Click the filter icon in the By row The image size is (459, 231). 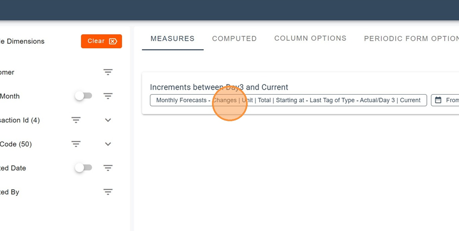point(108,192)
